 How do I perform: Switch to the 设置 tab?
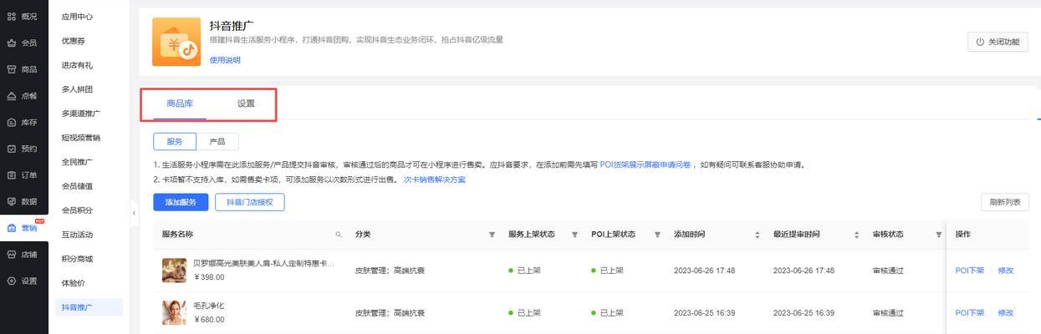[246, 104]
